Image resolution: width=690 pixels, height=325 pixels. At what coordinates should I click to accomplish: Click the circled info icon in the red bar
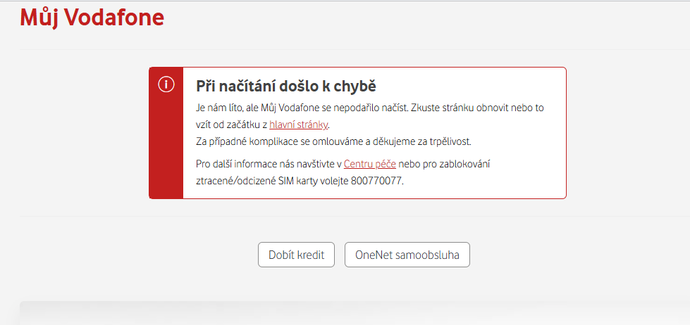pos(166,84)
